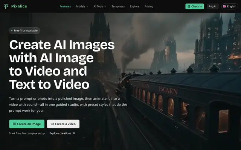Viewport: 241px width, 150px height.
Task: Open the Models dropdown menu
Action: click(x=82, y=6)
